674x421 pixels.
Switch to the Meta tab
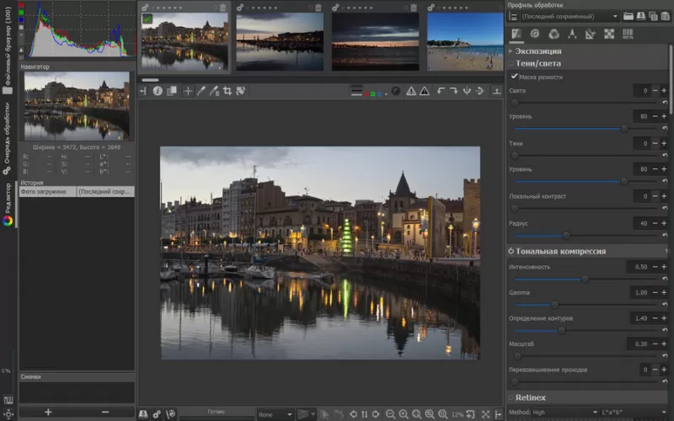628,34
